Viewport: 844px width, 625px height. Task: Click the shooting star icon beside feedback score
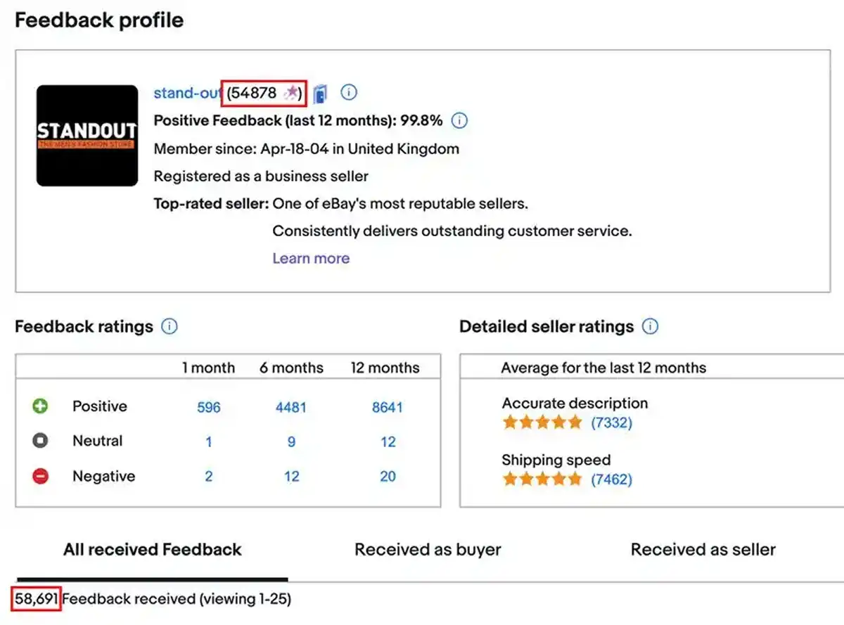point(291,92)
